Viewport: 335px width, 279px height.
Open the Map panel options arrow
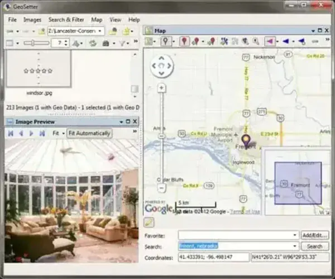click(313, 31)
